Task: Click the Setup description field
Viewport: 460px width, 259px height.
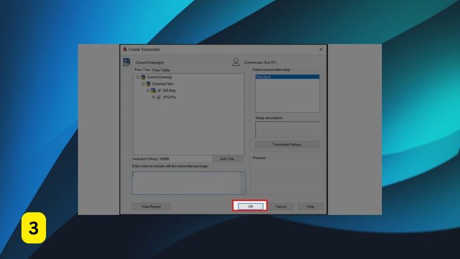Action: pos(288,129)
